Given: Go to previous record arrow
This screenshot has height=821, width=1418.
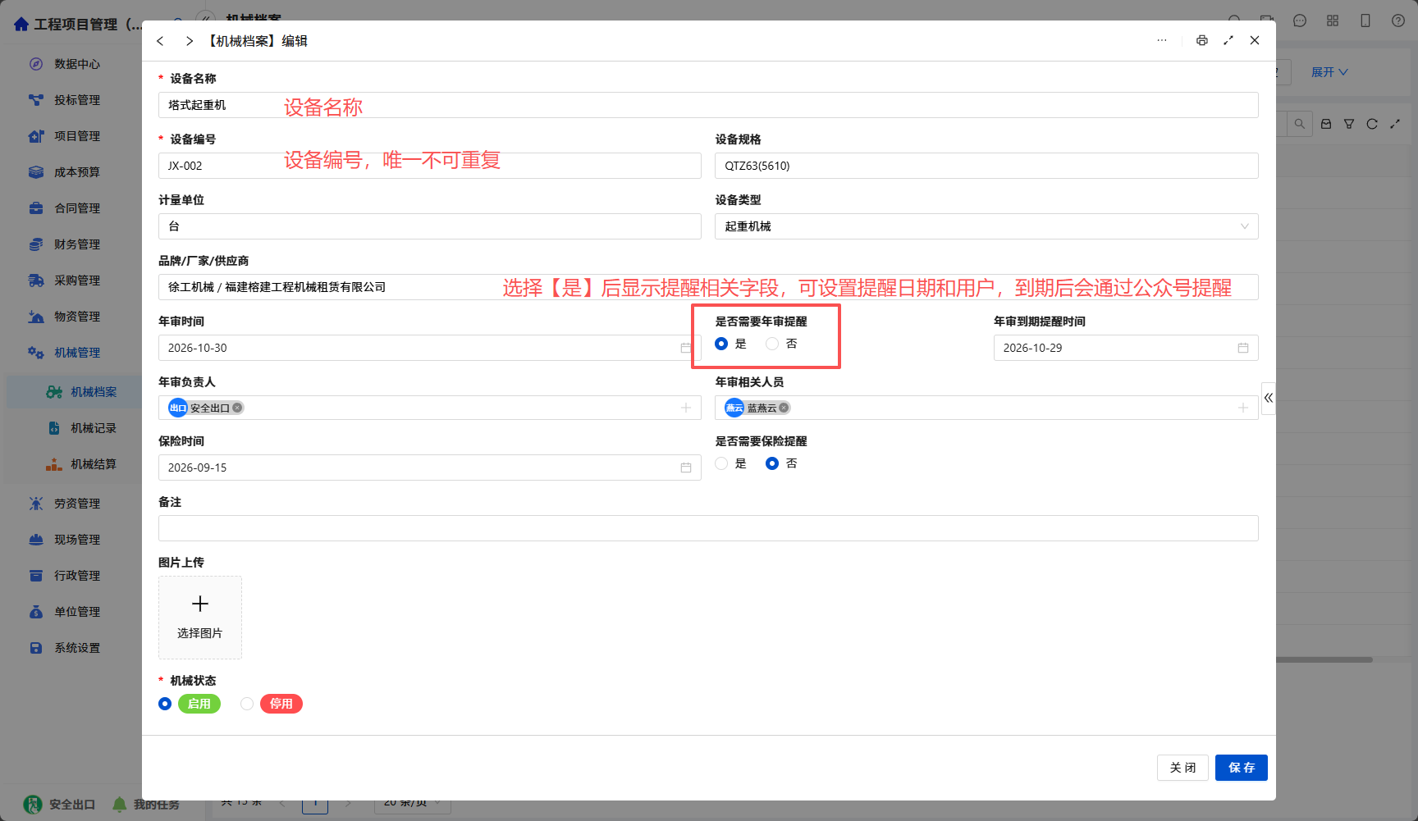Looking at the screenshot, I should [x=160, y=41].
